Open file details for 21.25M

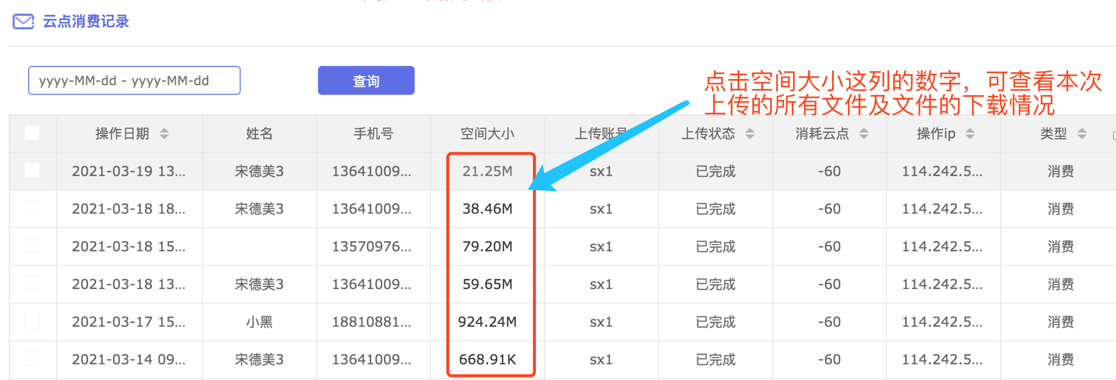[x=487, y=171]
